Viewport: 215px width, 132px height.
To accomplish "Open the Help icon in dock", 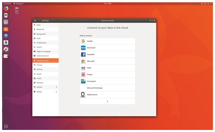I will (x=6, y=36).
